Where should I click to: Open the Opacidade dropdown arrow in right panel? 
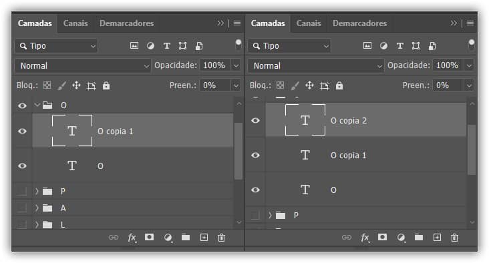[469, 65]
